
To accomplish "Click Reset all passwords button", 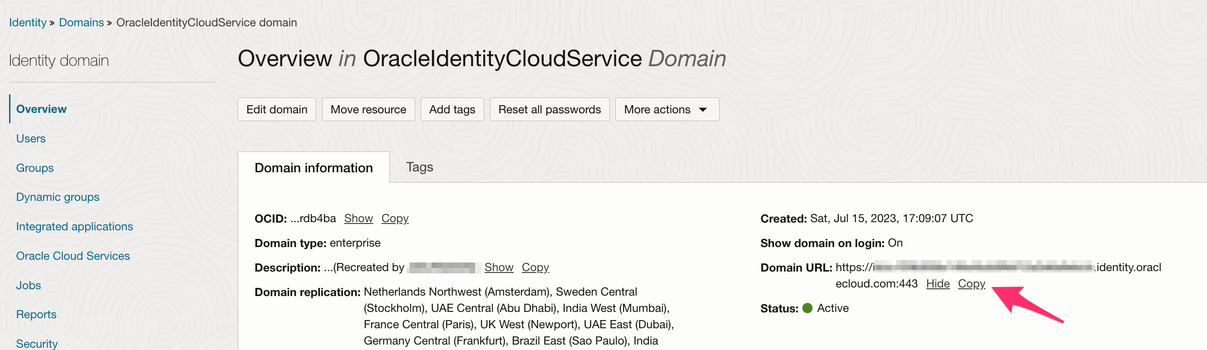I will pos(549,110).
